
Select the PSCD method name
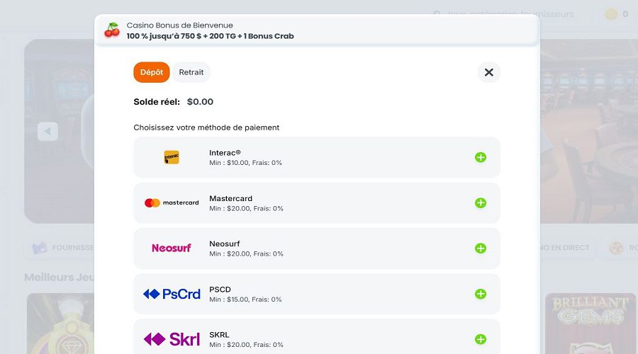(x=220, y=290)
